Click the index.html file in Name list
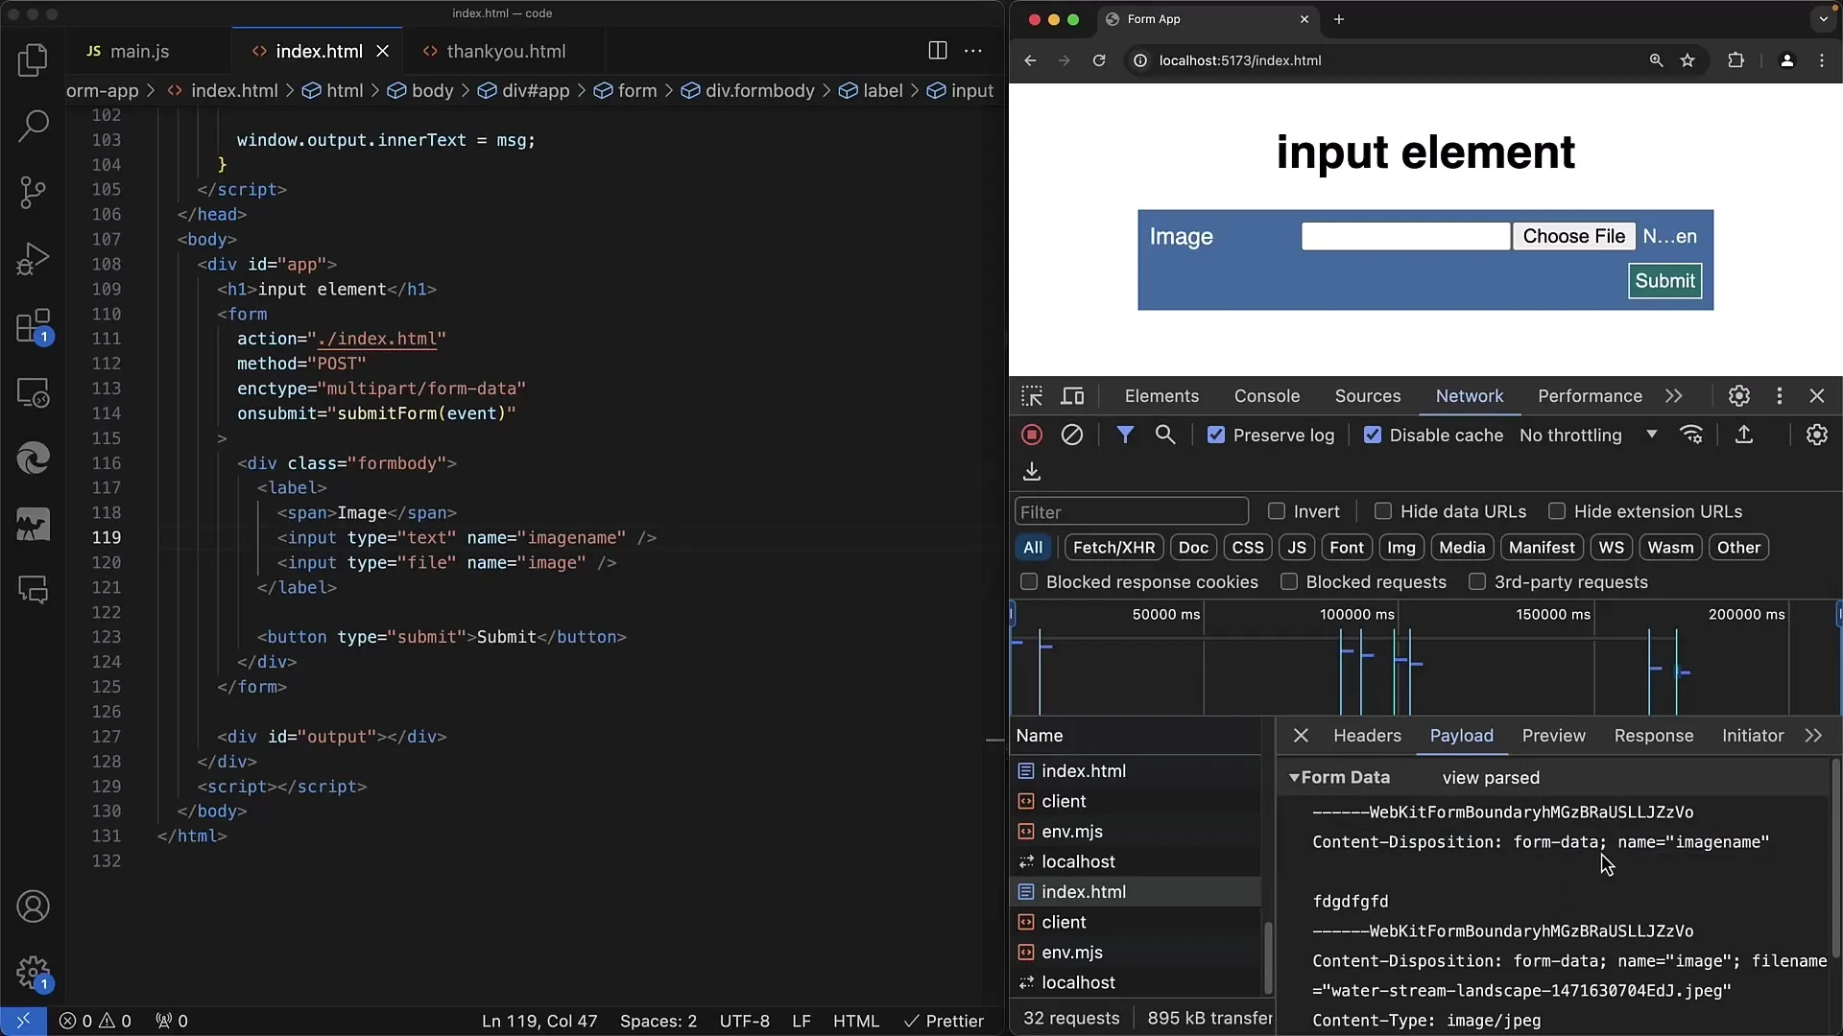This screenshot has height=1036, width=1843. coord(1084,770)
